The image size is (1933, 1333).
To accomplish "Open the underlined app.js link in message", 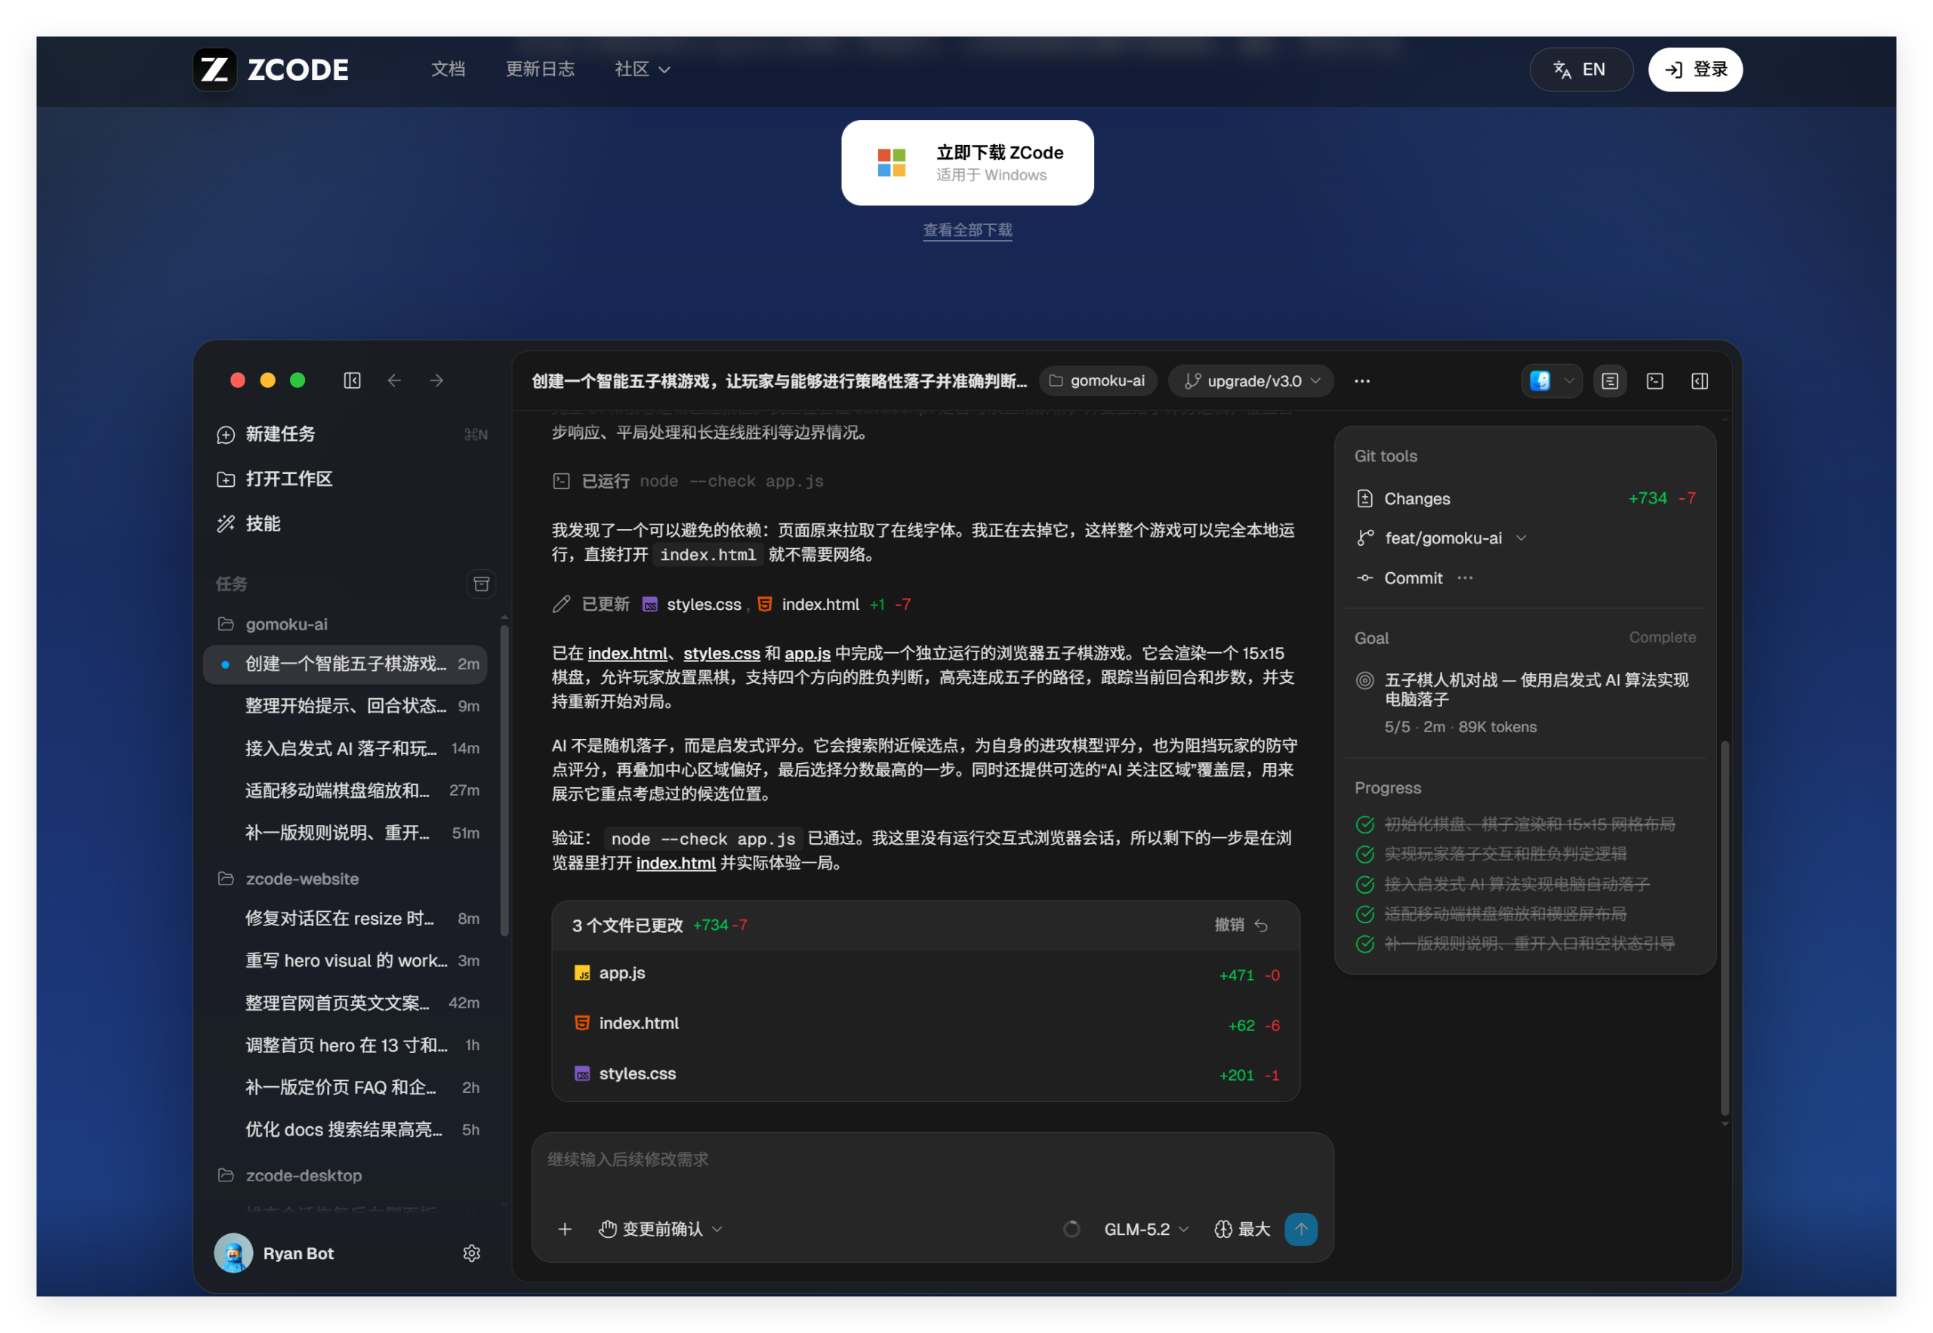I will tap(807, 653).
